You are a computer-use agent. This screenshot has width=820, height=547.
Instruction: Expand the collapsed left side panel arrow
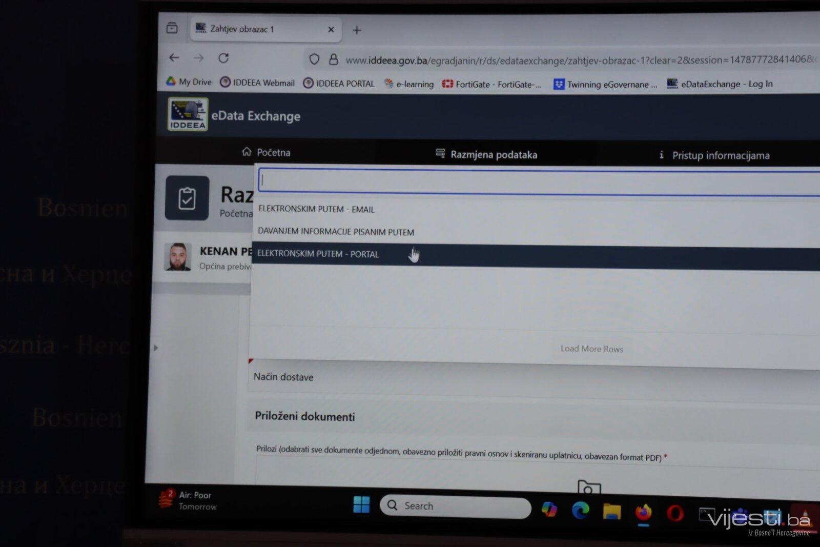[156, 348]
